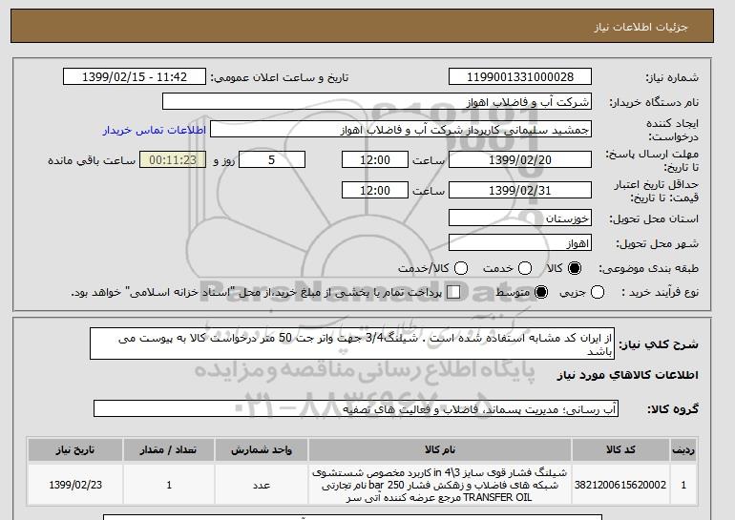Click the واحد شمارش column header
Viewport: 735px width, 520px height.
coord(262,449)
